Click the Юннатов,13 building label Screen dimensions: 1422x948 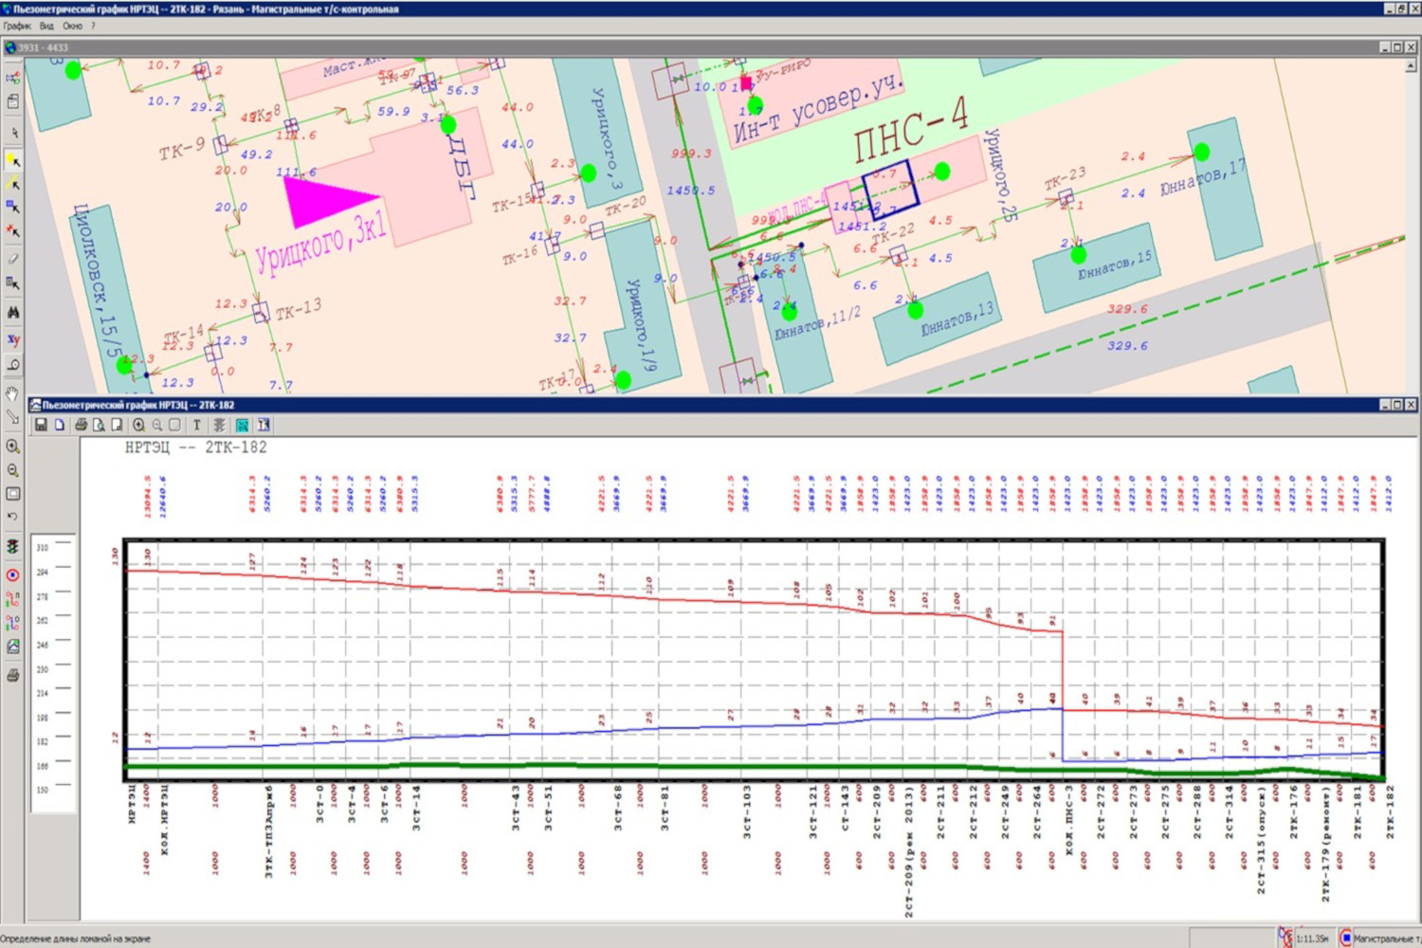point(957,321)
